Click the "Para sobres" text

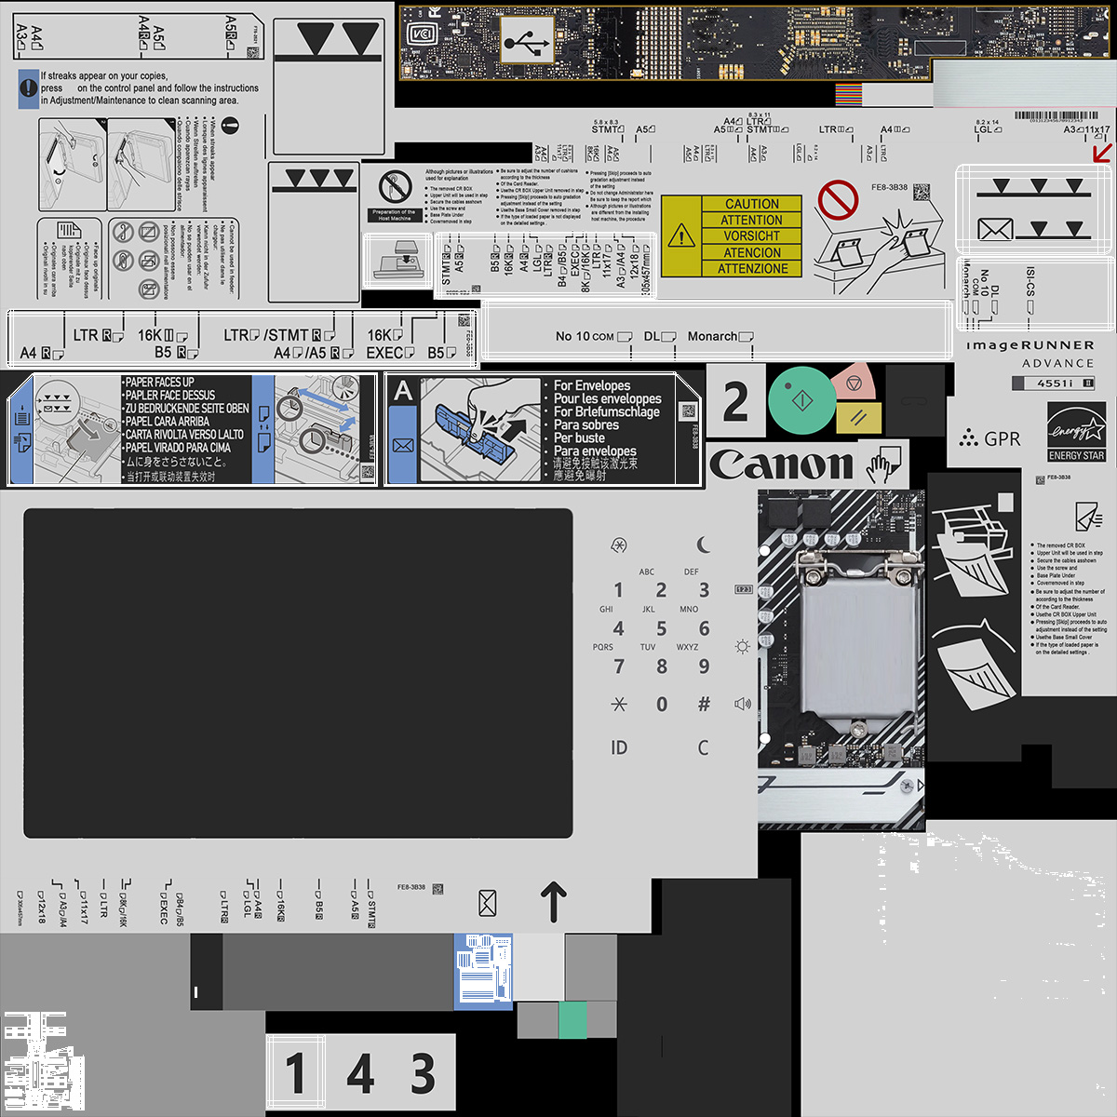point(586,424)
